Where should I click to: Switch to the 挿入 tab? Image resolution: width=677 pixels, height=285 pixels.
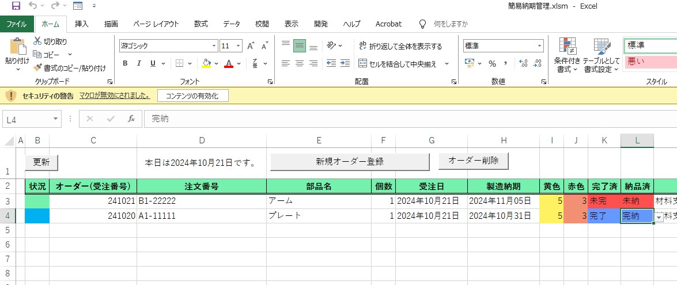point(82,24)
